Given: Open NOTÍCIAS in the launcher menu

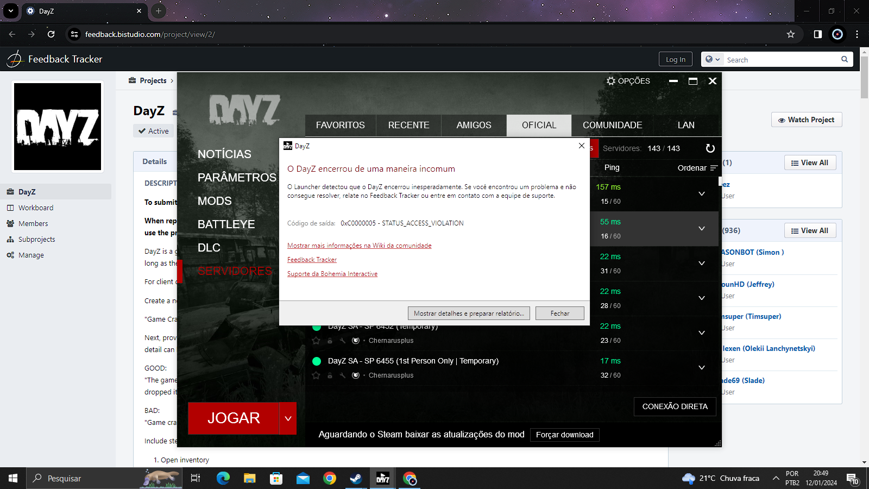Looking at the screenshot, I should [x=224, y=154].
